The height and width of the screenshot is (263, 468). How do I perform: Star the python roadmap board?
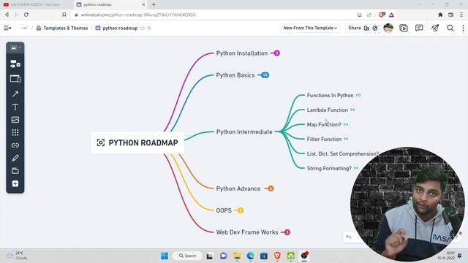click(x=143, y=28)
